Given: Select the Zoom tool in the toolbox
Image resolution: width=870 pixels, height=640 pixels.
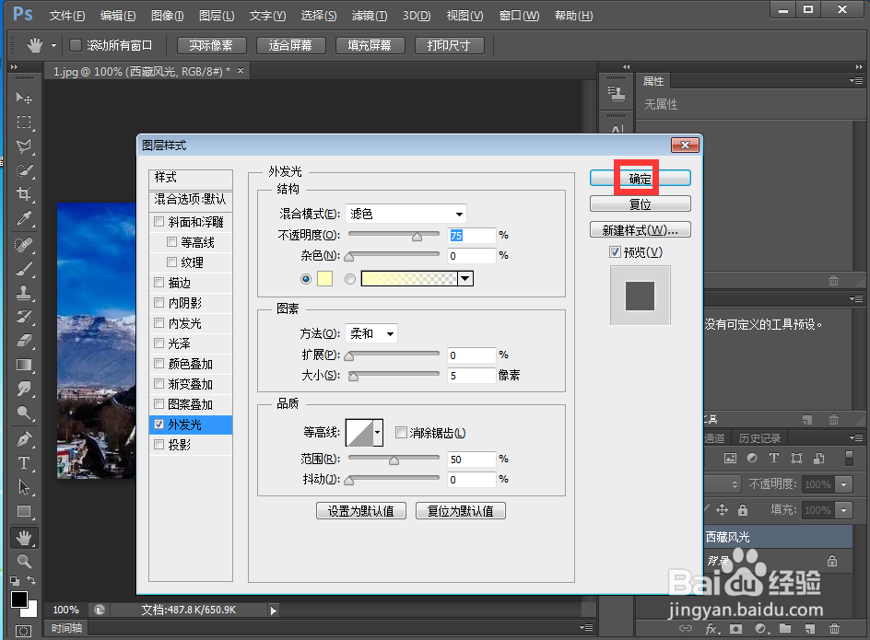Looking at the screenshot, I should coord(24,559).
